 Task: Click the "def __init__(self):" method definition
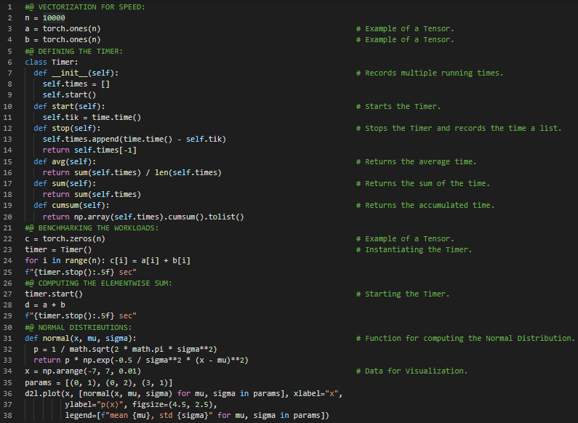76,73
